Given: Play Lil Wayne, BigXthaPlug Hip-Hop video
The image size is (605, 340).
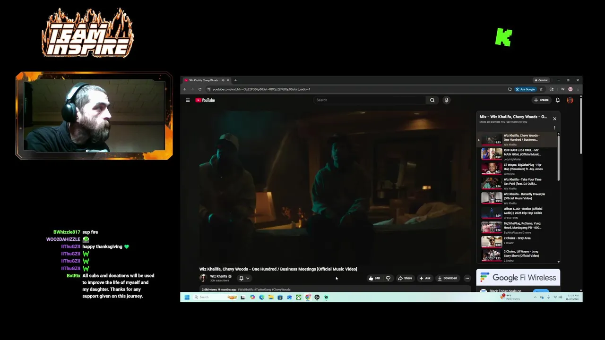Looking at the screenshot, I should pyautogui.click(x=518, y=169).
